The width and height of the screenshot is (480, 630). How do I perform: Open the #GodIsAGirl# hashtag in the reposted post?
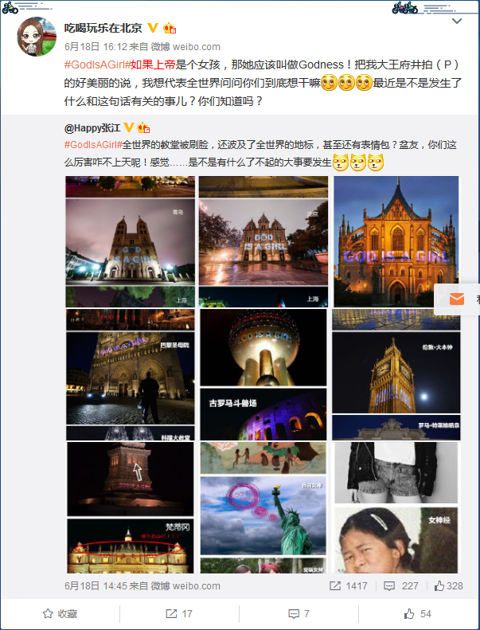tap(93, 145)
